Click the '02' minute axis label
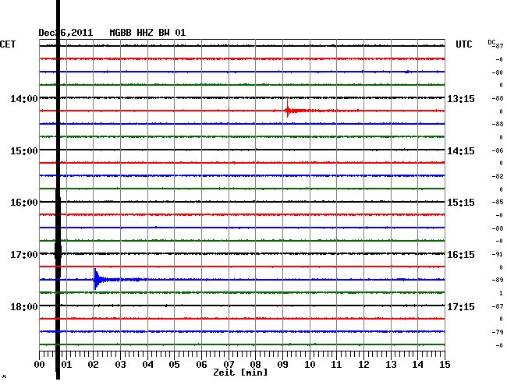The width and height of the screenshot is (507, 385). (93, 365)
